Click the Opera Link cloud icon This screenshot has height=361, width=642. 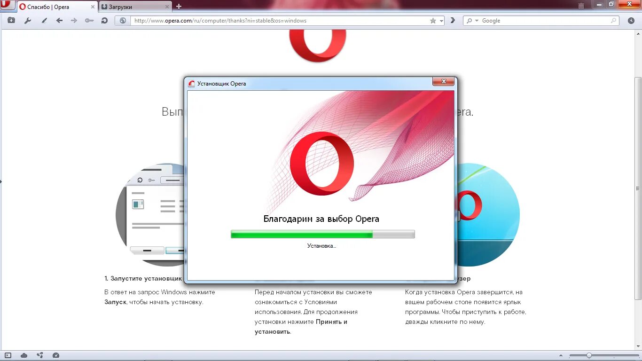click(x=24, y=356)
